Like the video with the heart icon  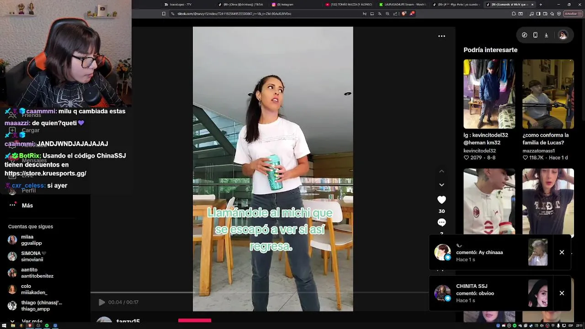coord(441,200)
